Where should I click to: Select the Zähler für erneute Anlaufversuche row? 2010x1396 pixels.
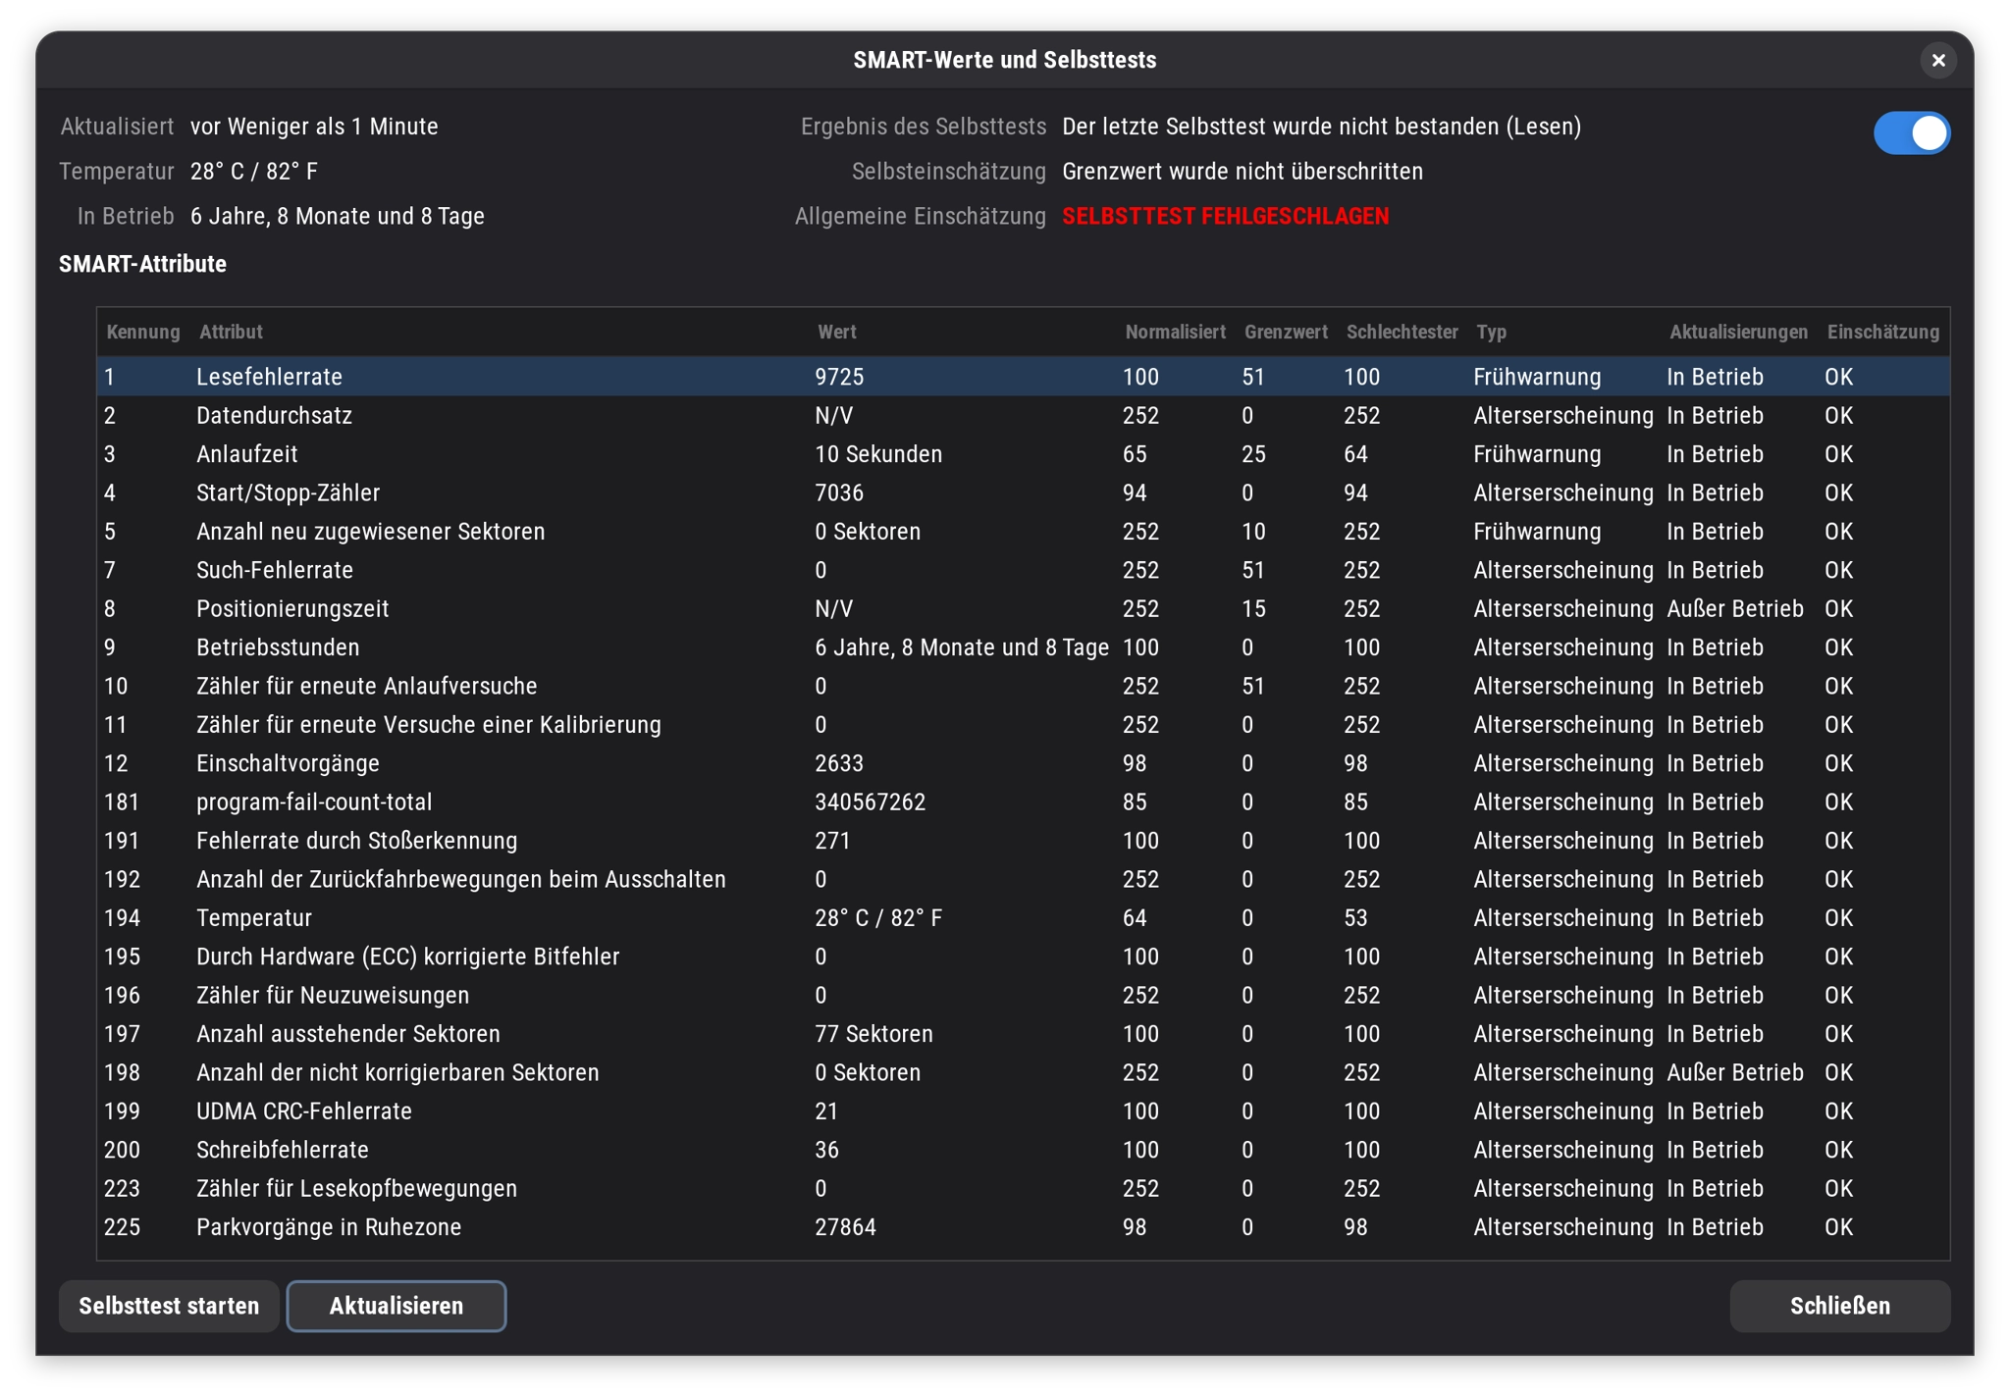1023,686
